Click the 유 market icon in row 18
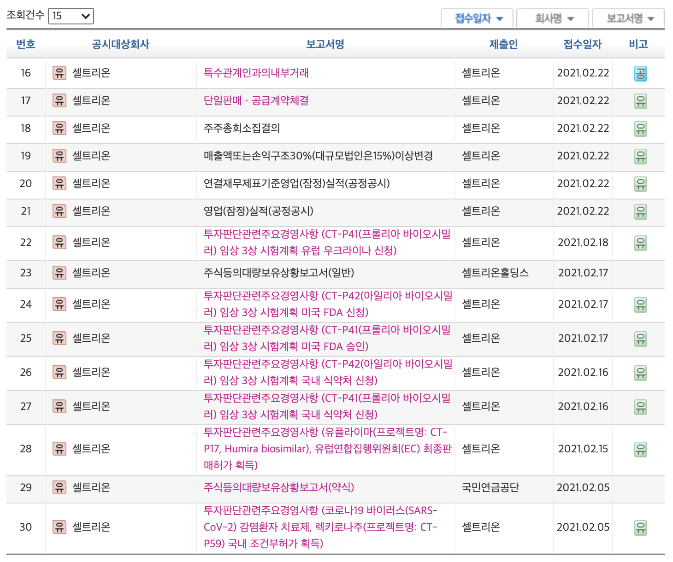This screenshot has height=562, width=673. (x=59, y=128)
